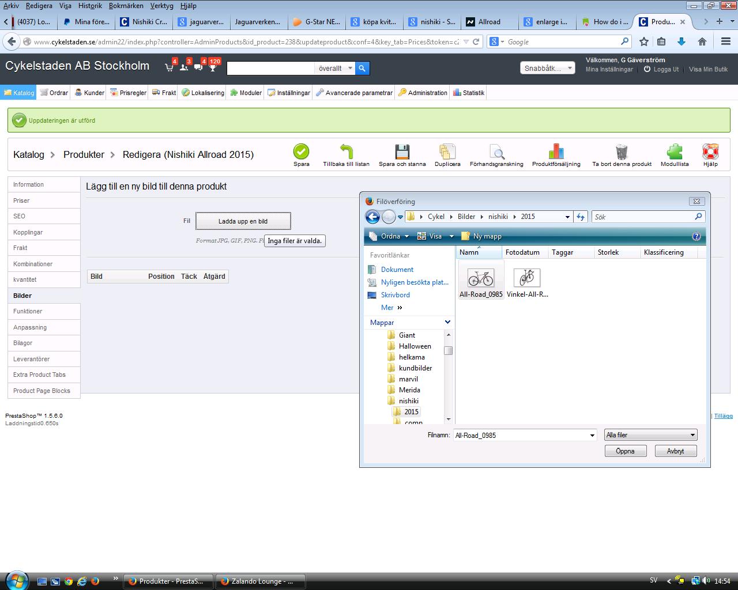The image size is (738, 590).
Task: Click the trophy notification icon with 120
Action: coord(213,67)
